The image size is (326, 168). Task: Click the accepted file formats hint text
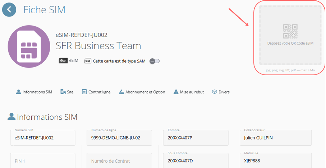290,71
